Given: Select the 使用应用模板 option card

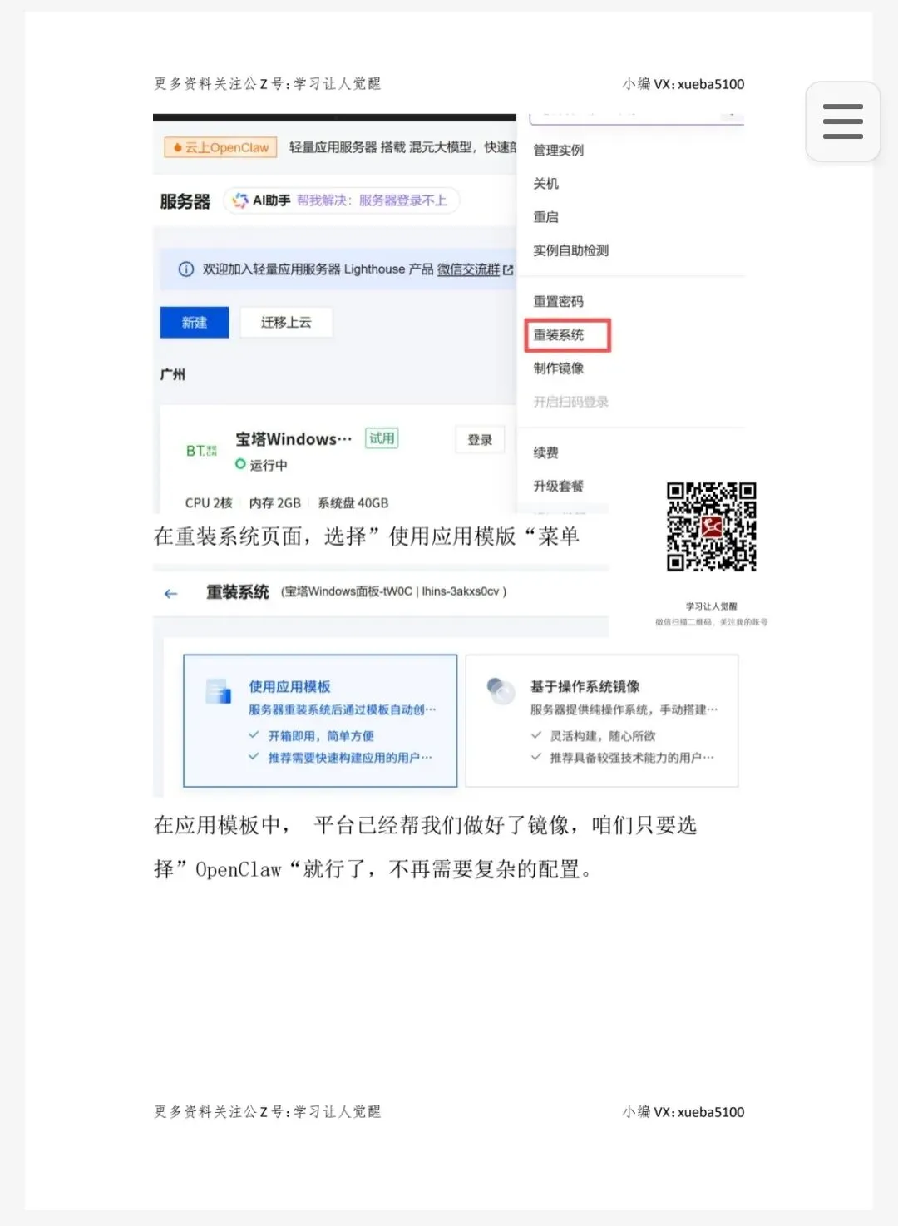Looking at the screenshot, I should click(x=320, y=721).
